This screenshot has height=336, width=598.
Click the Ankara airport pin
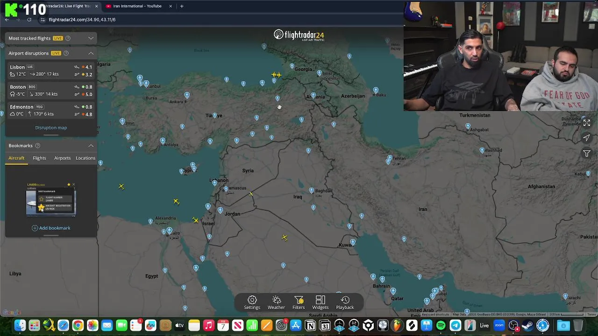point(187,95)
